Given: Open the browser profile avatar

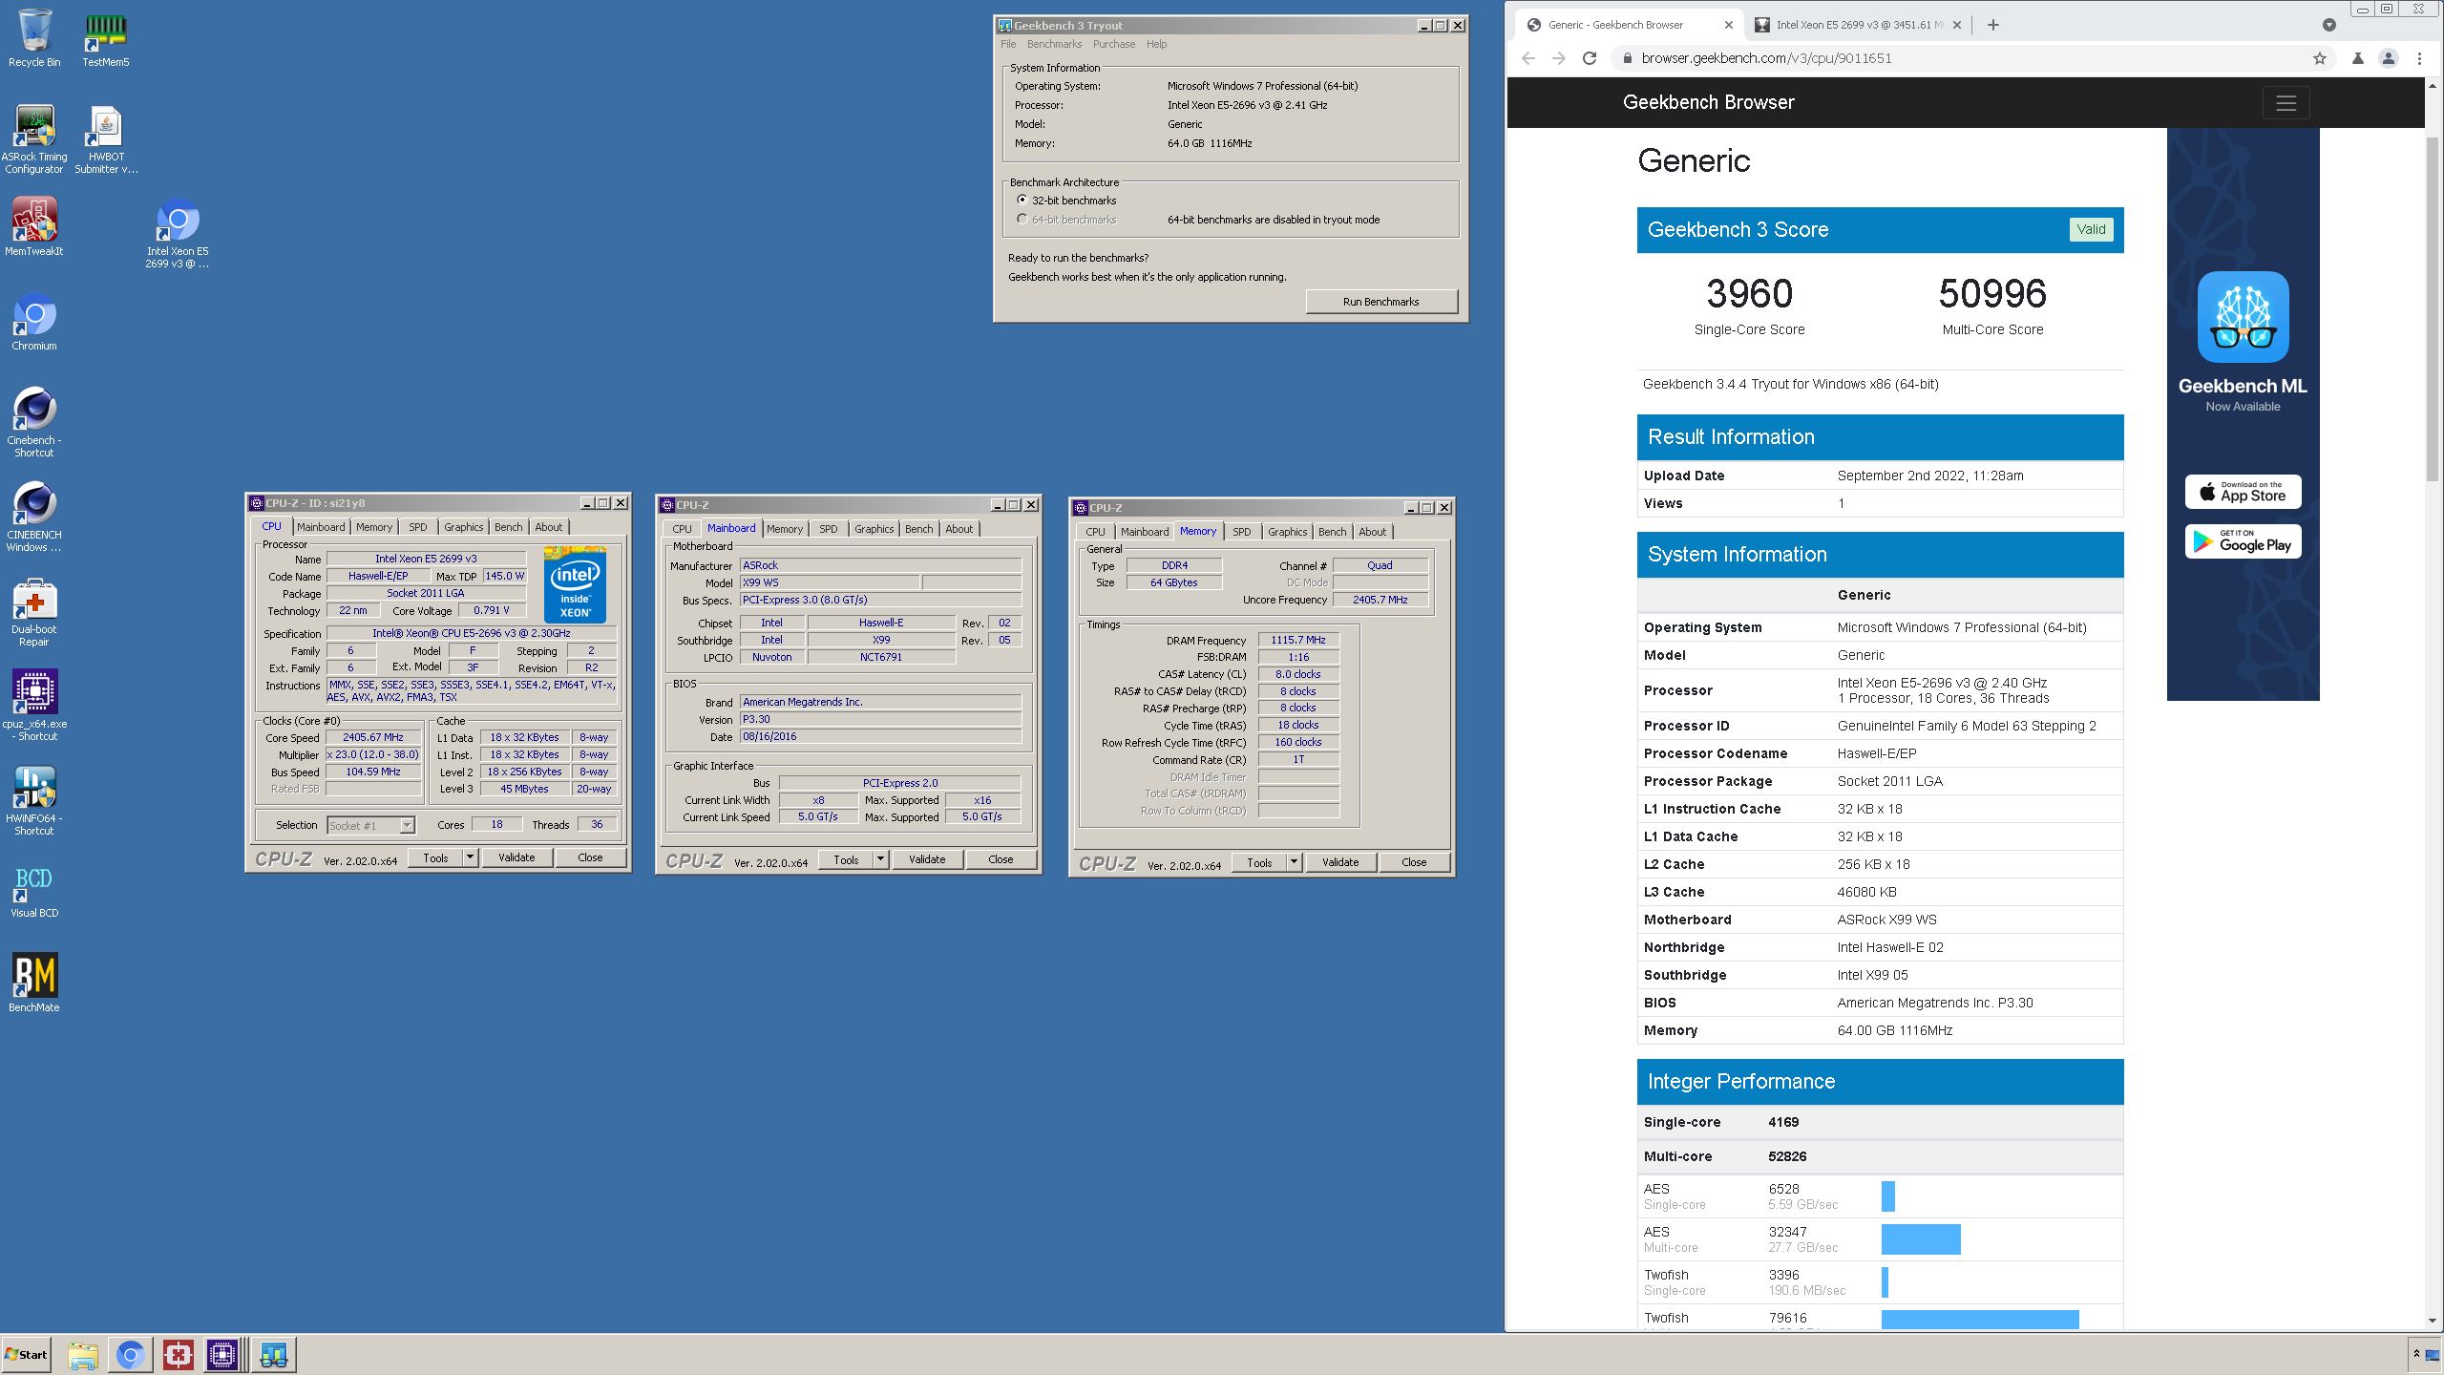Looking at the screenshot, I should [x=2389, y=58].
